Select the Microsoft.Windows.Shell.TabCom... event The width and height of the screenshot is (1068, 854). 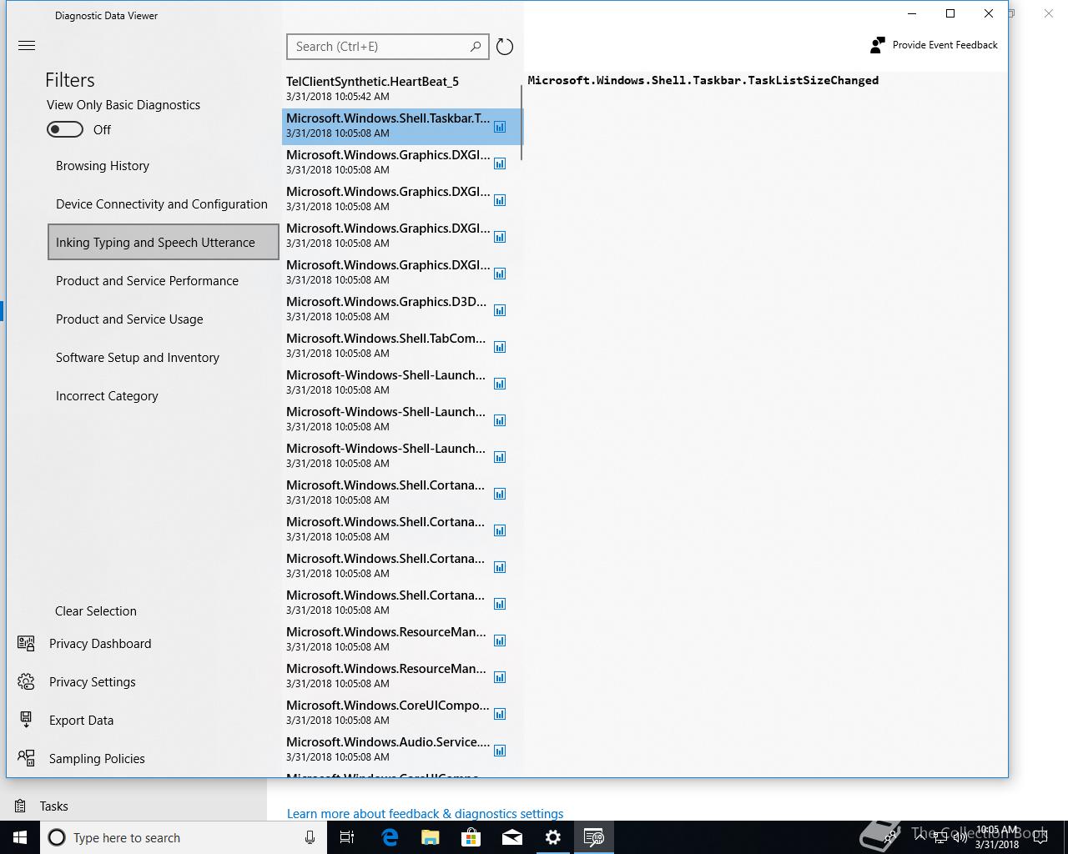click(x=402, y=345)
